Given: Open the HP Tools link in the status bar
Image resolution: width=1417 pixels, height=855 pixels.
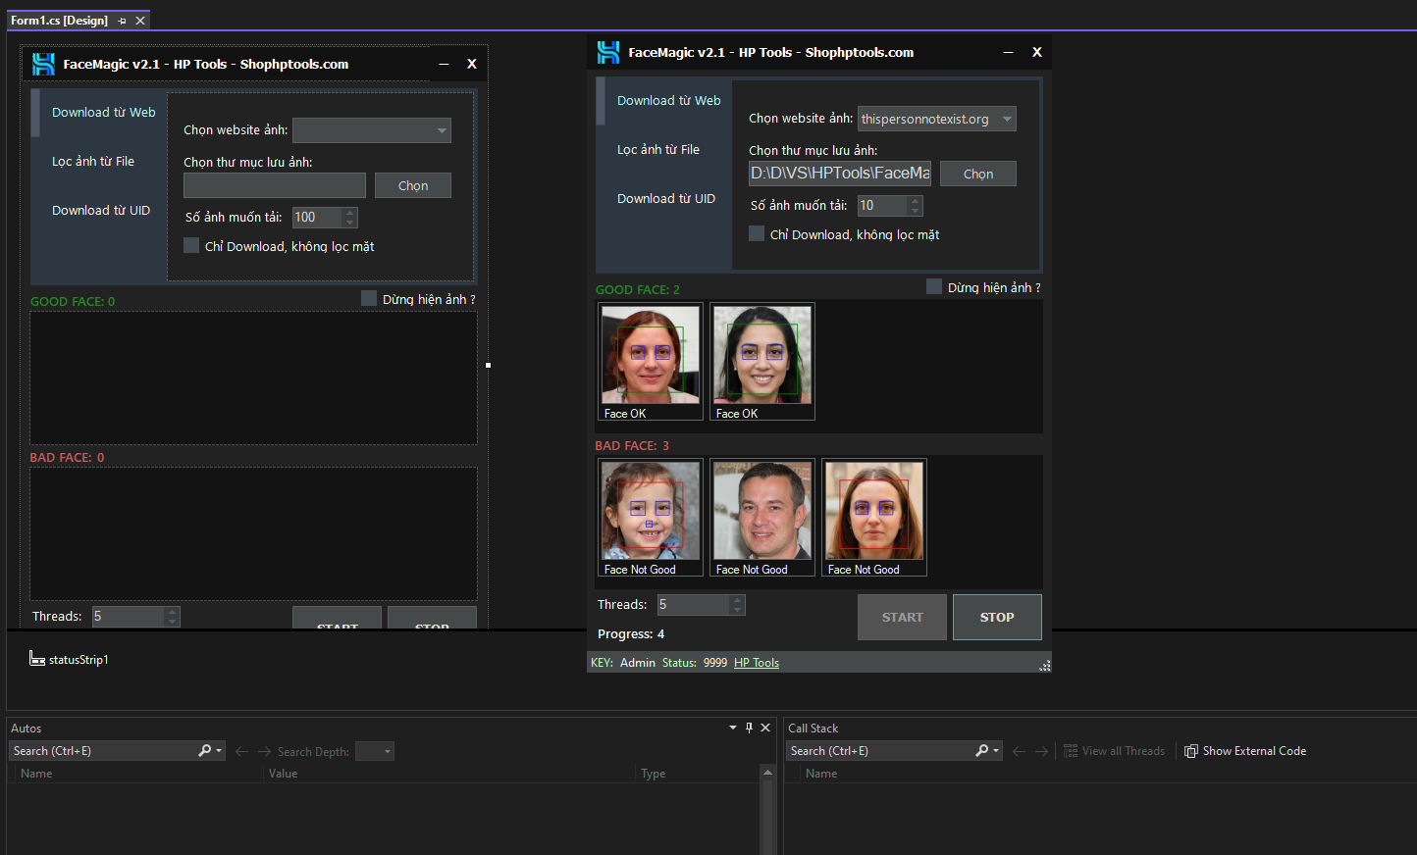Looking at the screenshot, I should click(x=756, y=663).
